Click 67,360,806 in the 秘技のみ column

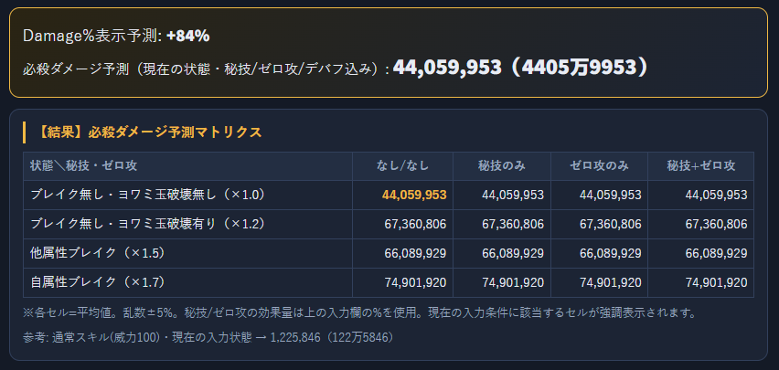[513, 225]
